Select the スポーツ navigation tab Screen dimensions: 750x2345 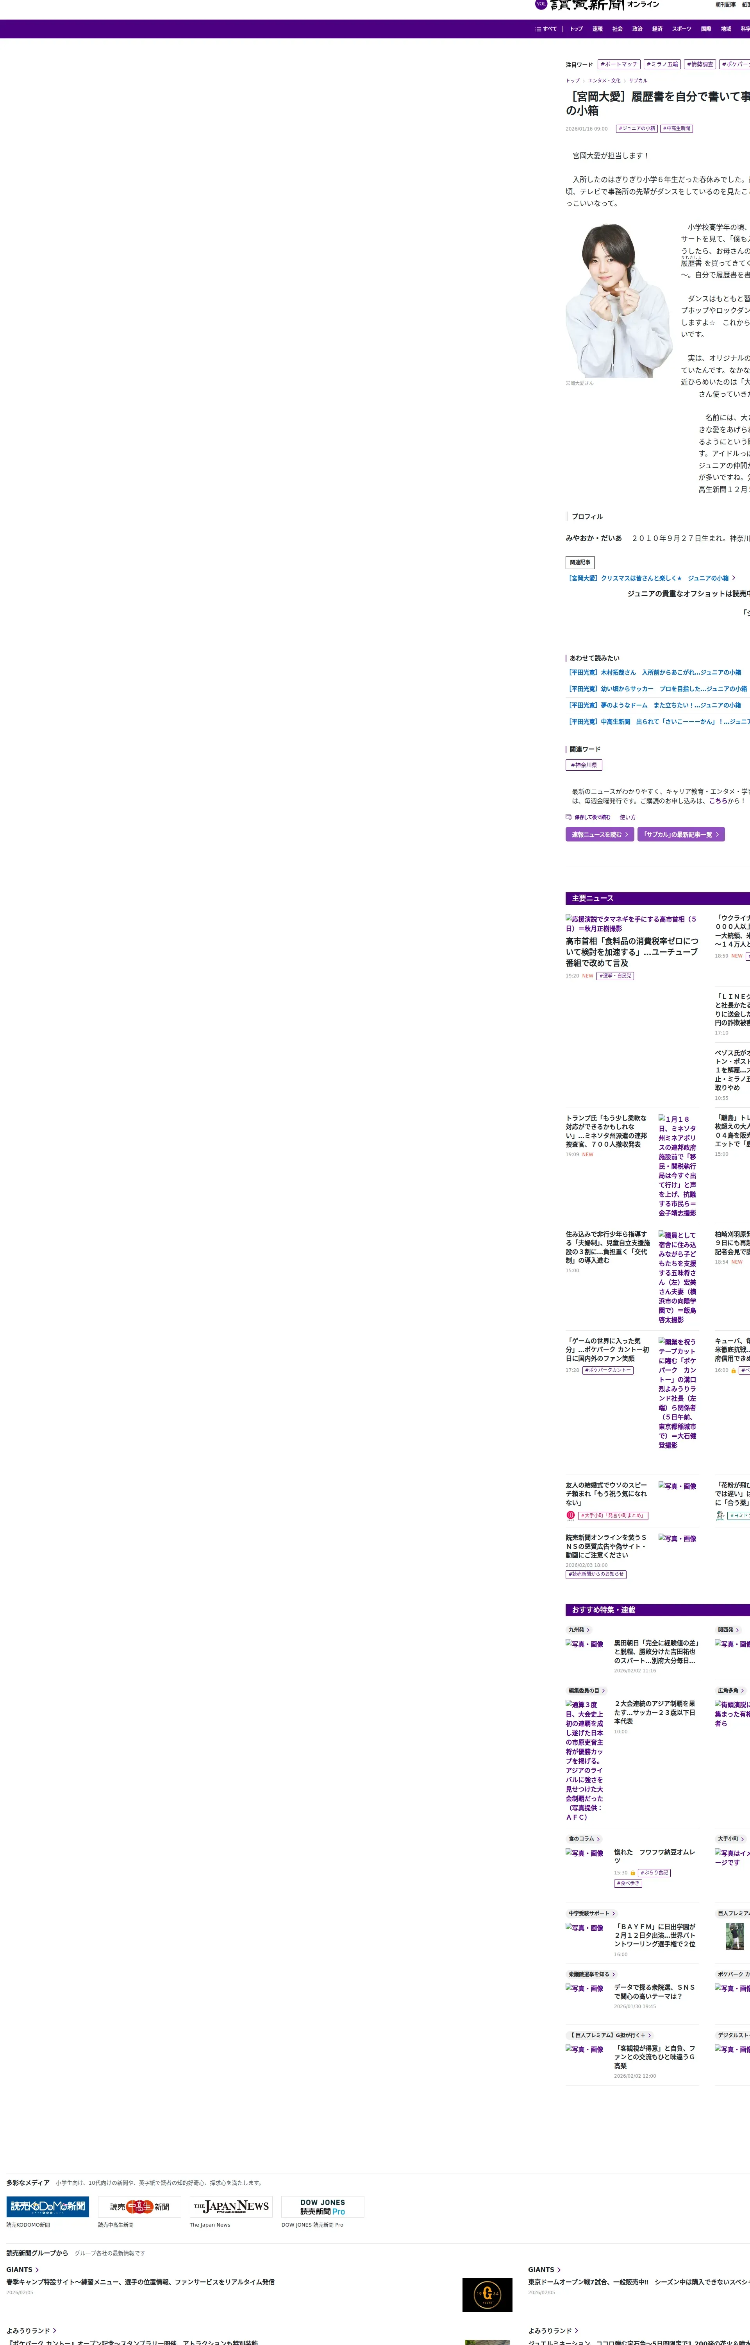pos(681,29)
